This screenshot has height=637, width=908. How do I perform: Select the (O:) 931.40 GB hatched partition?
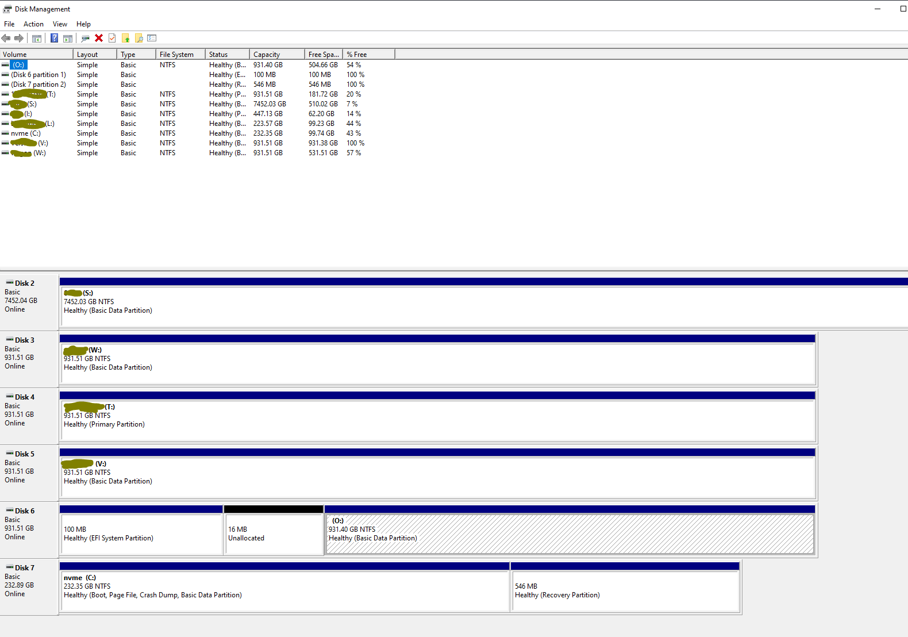[570, 530]
